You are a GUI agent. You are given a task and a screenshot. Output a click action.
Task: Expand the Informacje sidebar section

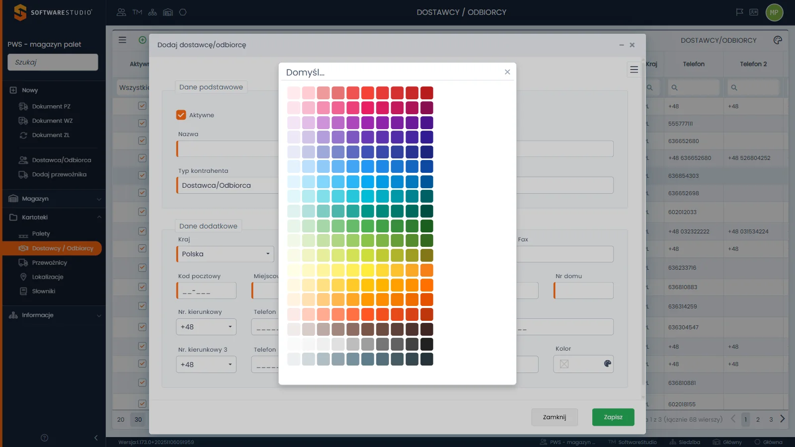[x=55, y=315]
